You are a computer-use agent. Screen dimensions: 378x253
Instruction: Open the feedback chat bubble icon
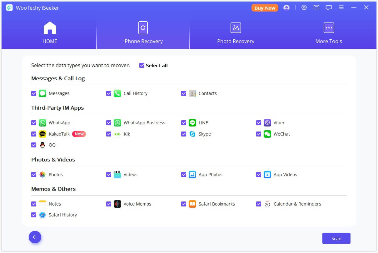click(329, 7)
